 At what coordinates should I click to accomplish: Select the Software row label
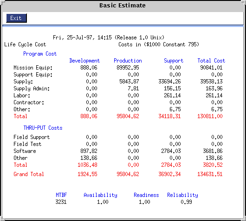(x=25, y=151)
